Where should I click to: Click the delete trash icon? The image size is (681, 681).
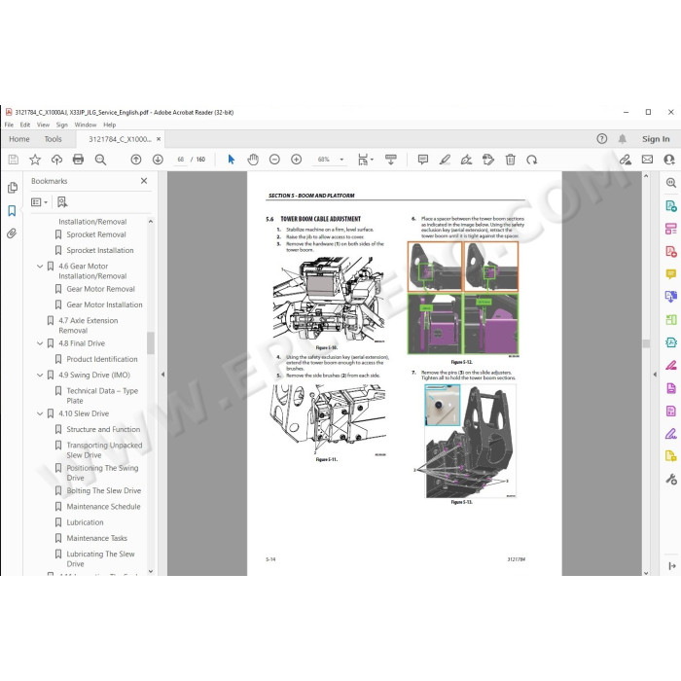[511, 160]
